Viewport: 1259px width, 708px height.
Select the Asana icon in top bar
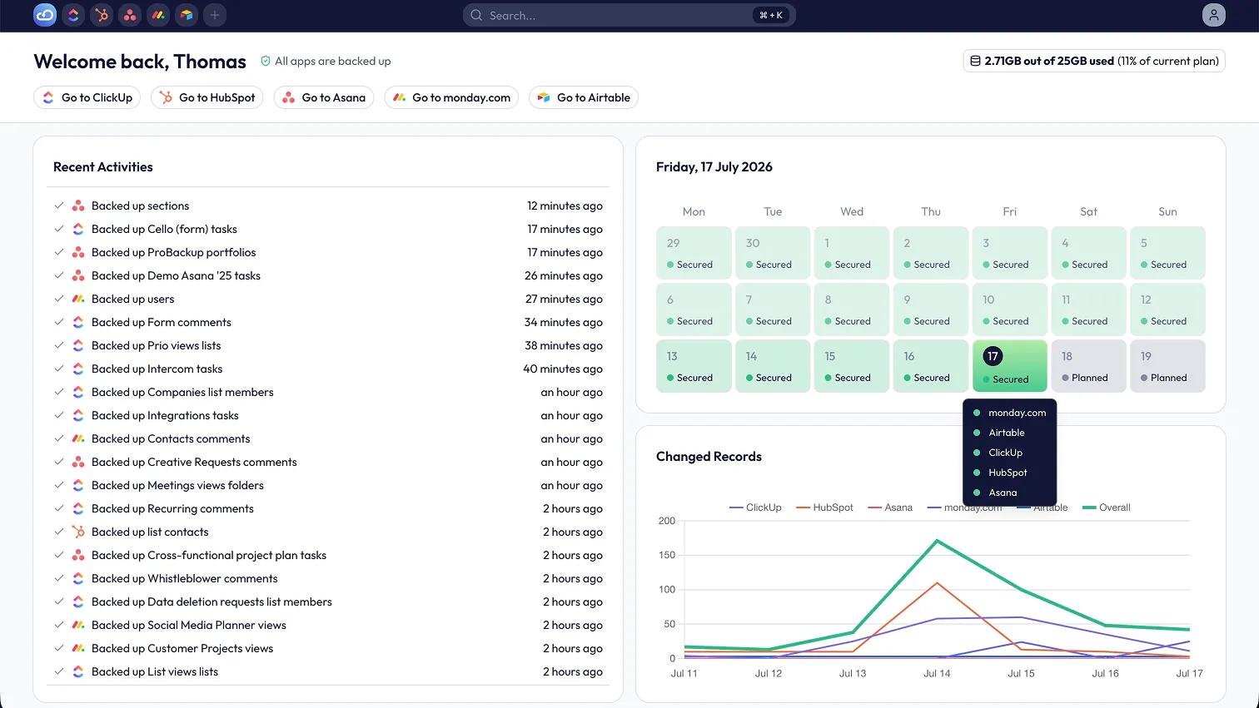coord(130,15)
